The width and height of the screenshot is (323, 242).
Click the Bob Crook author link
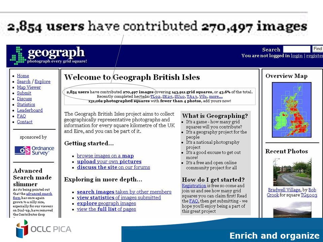(x=291, y=192)
